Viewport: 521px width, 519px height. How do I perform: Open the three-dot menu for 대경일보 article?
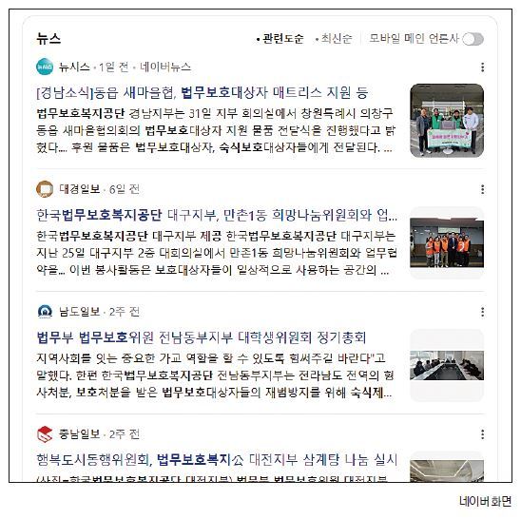point(482,189)
